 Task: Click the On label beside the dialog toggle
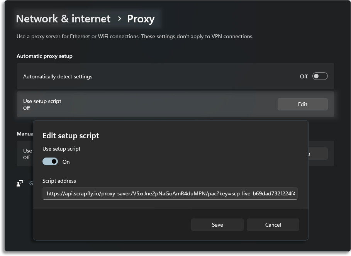coord(66,162)
